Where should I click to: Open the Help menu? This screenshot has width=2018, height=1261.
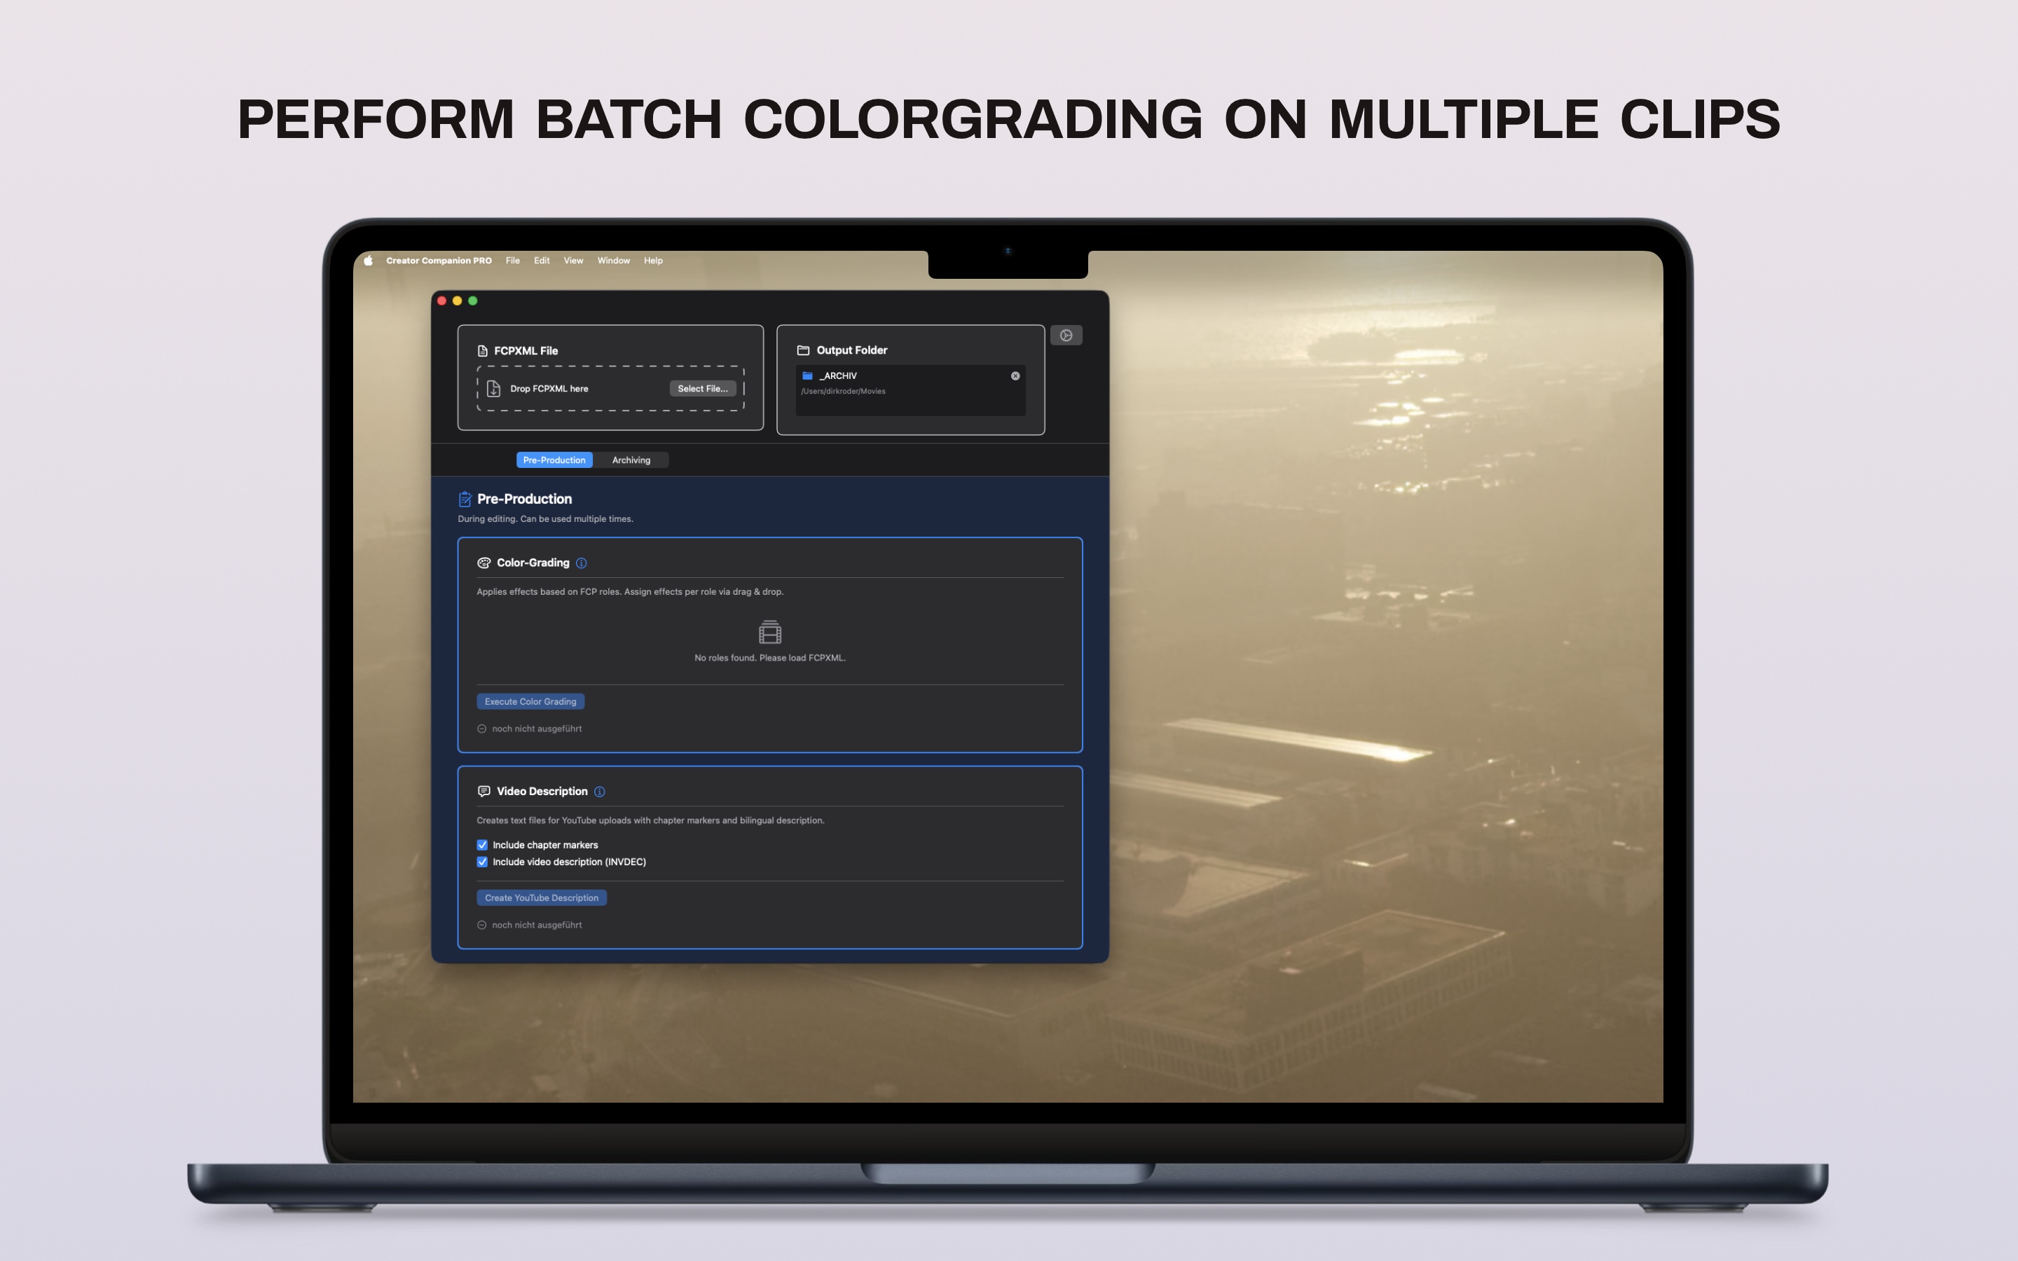(653, 260)
